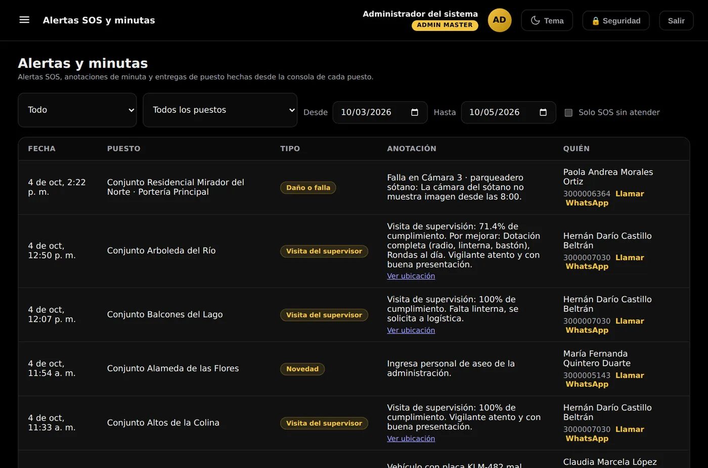Click the Novedad tag
708x468 pixels.
pyautogui.click(x=302, y=369)
